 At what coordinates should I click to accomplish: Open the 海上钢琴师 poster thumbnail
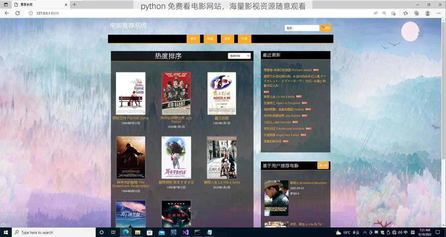coord(131,214)
